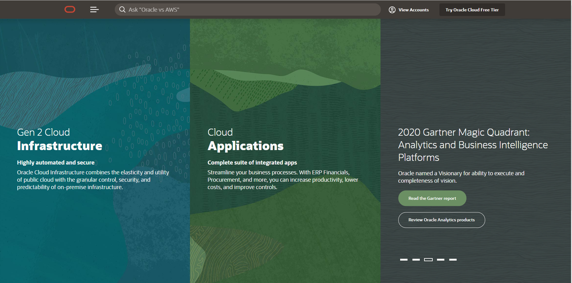Open Gen 2 Cloud Infrastructure heading
Screen dimensions: 572x283
[x=60, y=140]
